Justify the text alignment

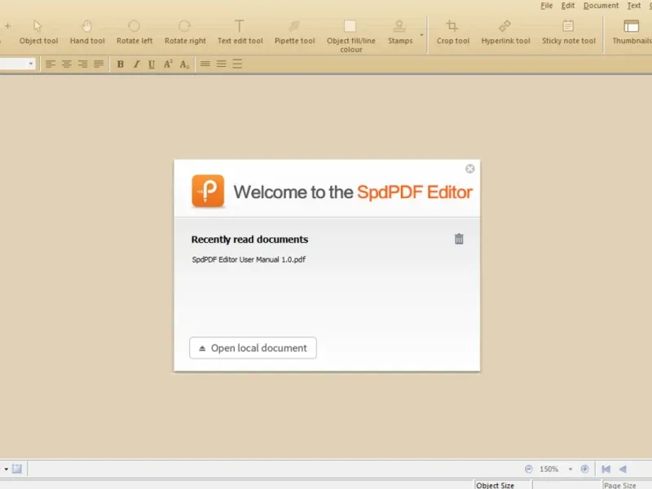click(99, 64)
